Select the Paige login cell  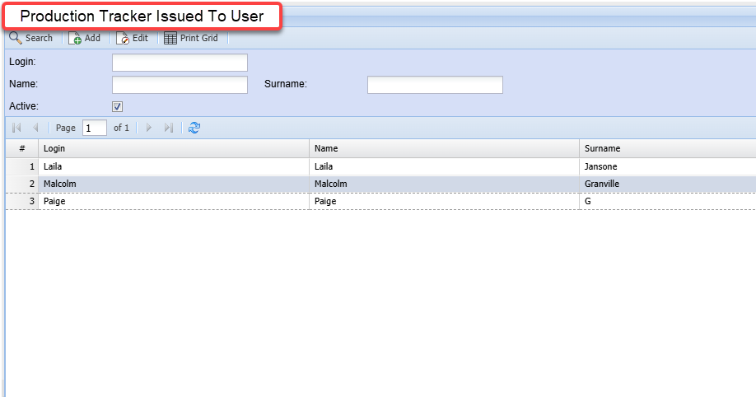(174, 201)
